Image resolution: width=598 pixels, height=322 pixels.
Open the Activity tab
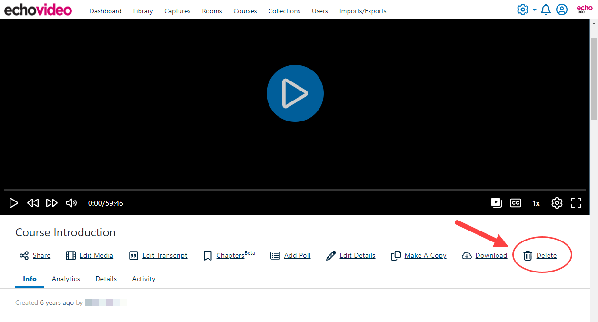click(x=144, y=279)
